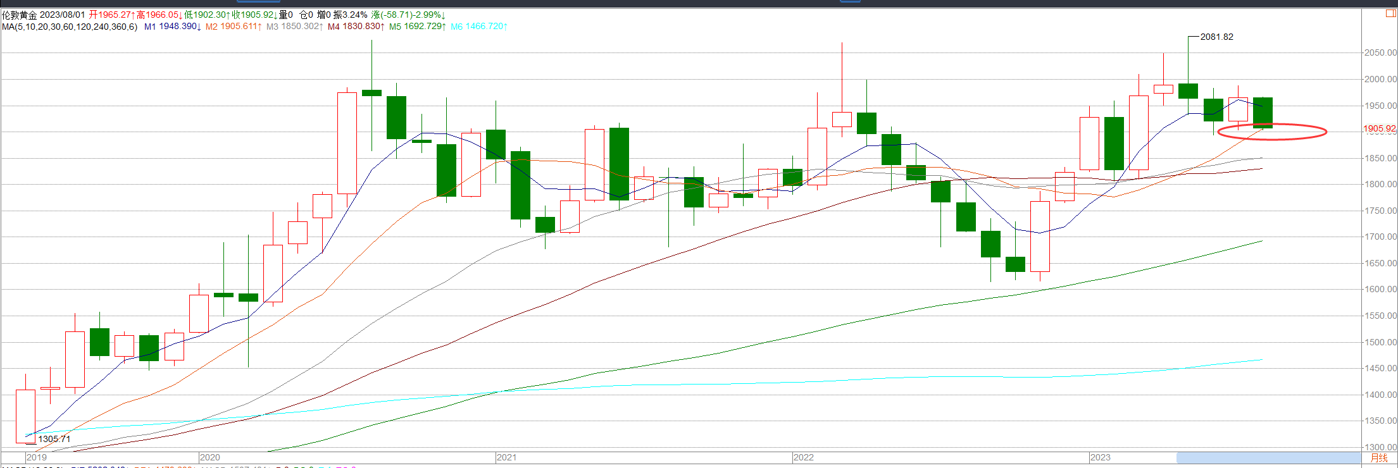Click the light blue time-axis scrollbar
Image resolution: width=1398 pixels, height=468 pixels.
pyautogui.click(x=1268, y=457)
